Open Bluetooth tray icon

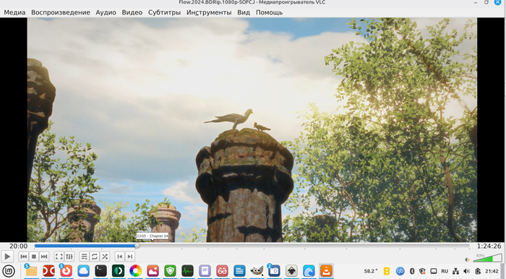coord(412,271)
